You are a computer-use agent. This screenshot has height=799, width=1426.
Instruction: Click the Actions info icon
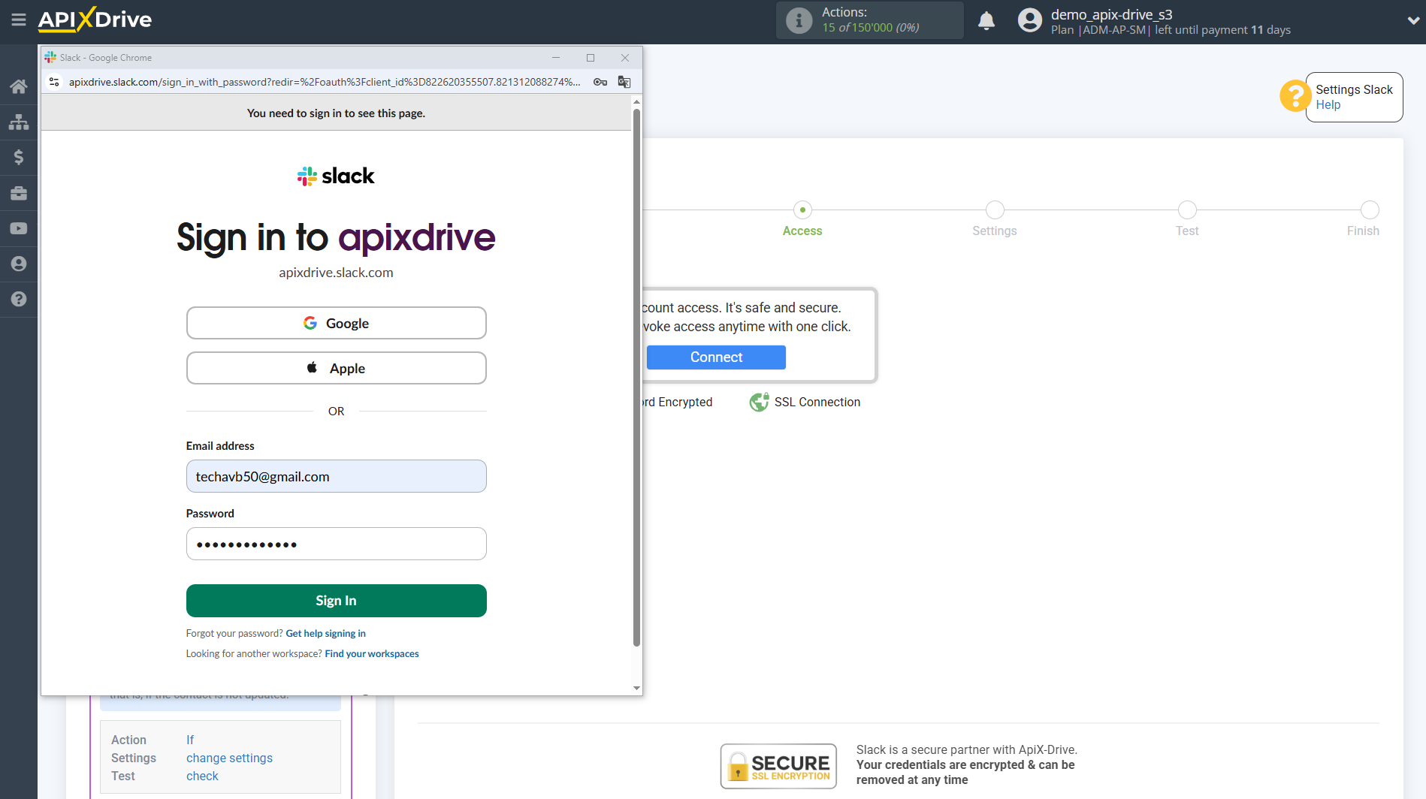point(799,20)
